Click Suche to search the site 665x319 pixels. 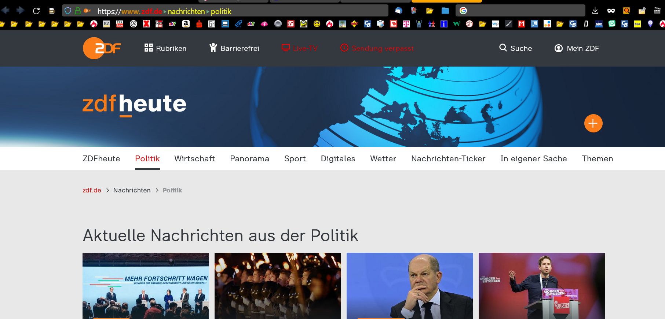coord(515,48)
